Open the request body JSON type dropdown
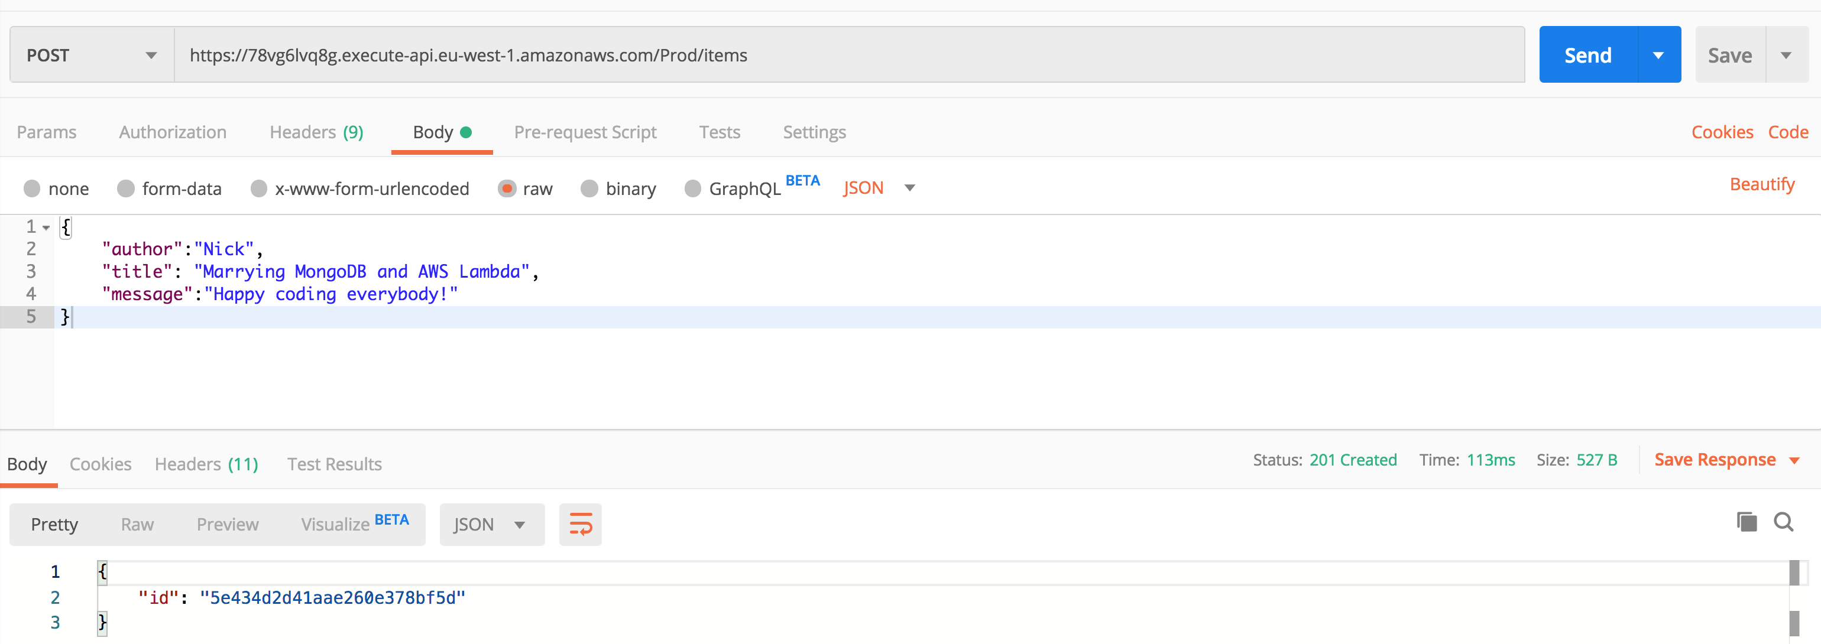Screen dimensions: 1821x644 [x=879, y=188]
